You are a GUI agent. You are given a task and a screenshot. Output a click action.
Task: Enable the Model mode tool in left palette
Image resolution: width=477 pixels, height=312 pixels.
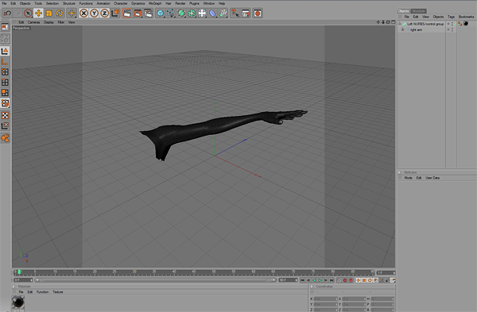click(x=5, y=51)
